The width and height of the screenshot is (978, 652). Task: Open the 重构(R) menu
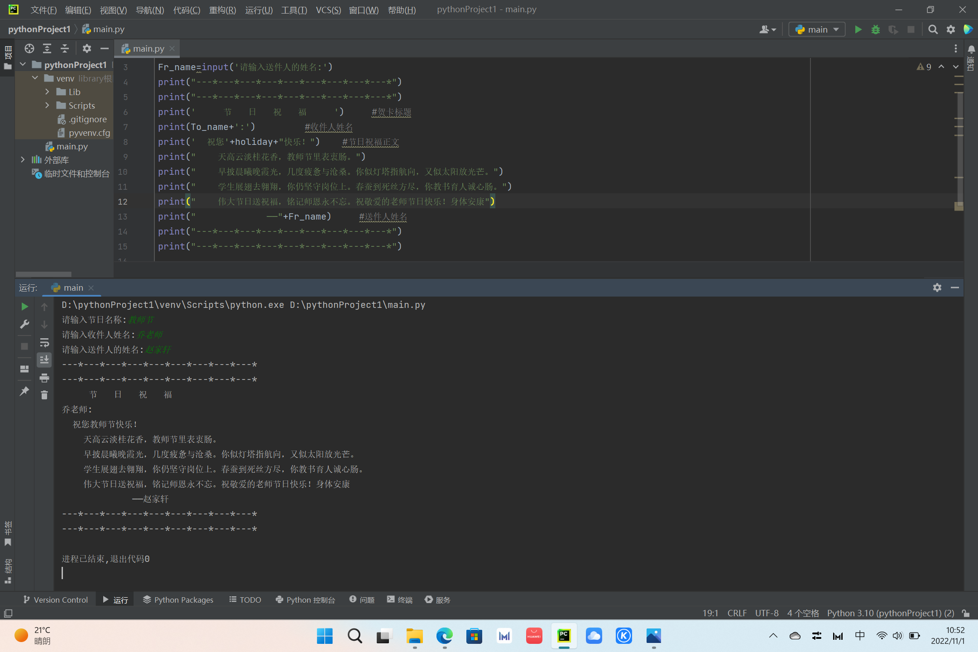click(x=222, y=10)
